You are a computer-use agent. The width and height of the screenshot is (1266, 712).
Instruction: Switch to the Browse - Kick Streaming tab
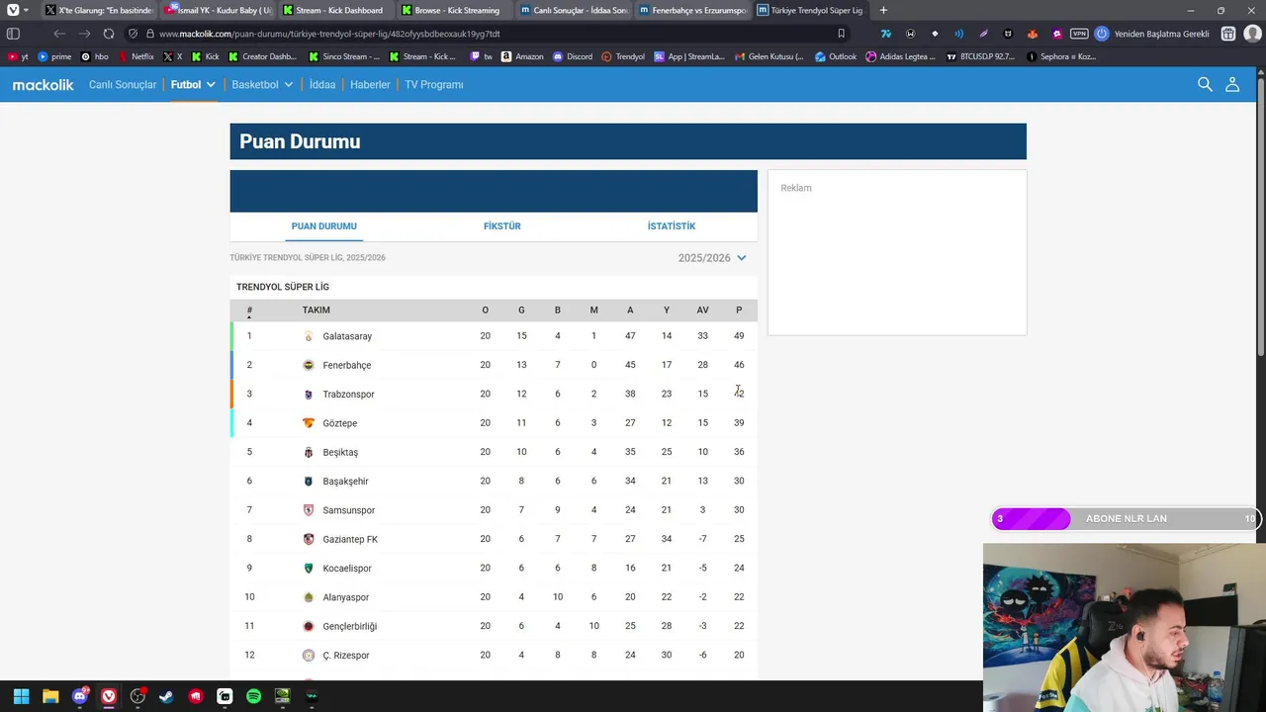[x=454, y=10]
